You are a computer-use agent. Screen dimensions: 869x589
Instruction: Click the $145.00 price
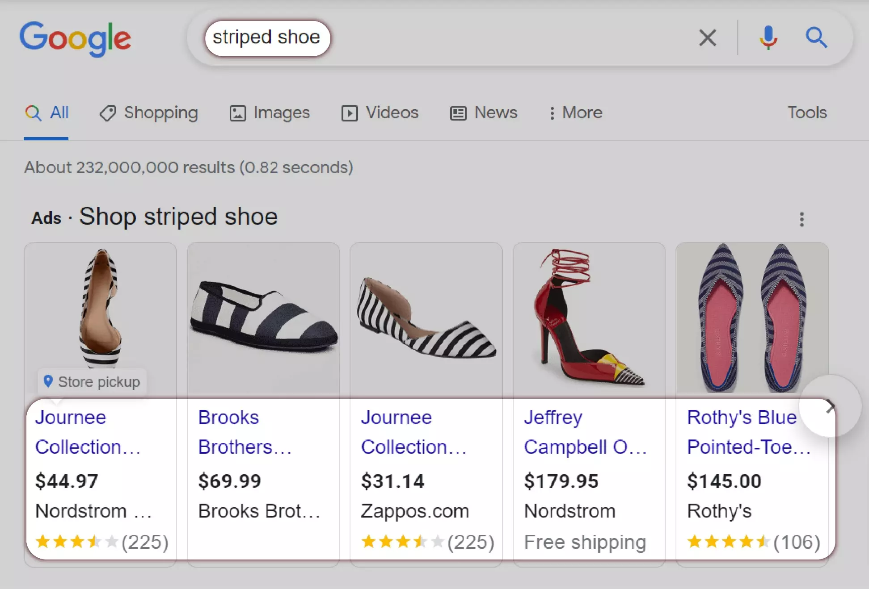tap(724, 481)
